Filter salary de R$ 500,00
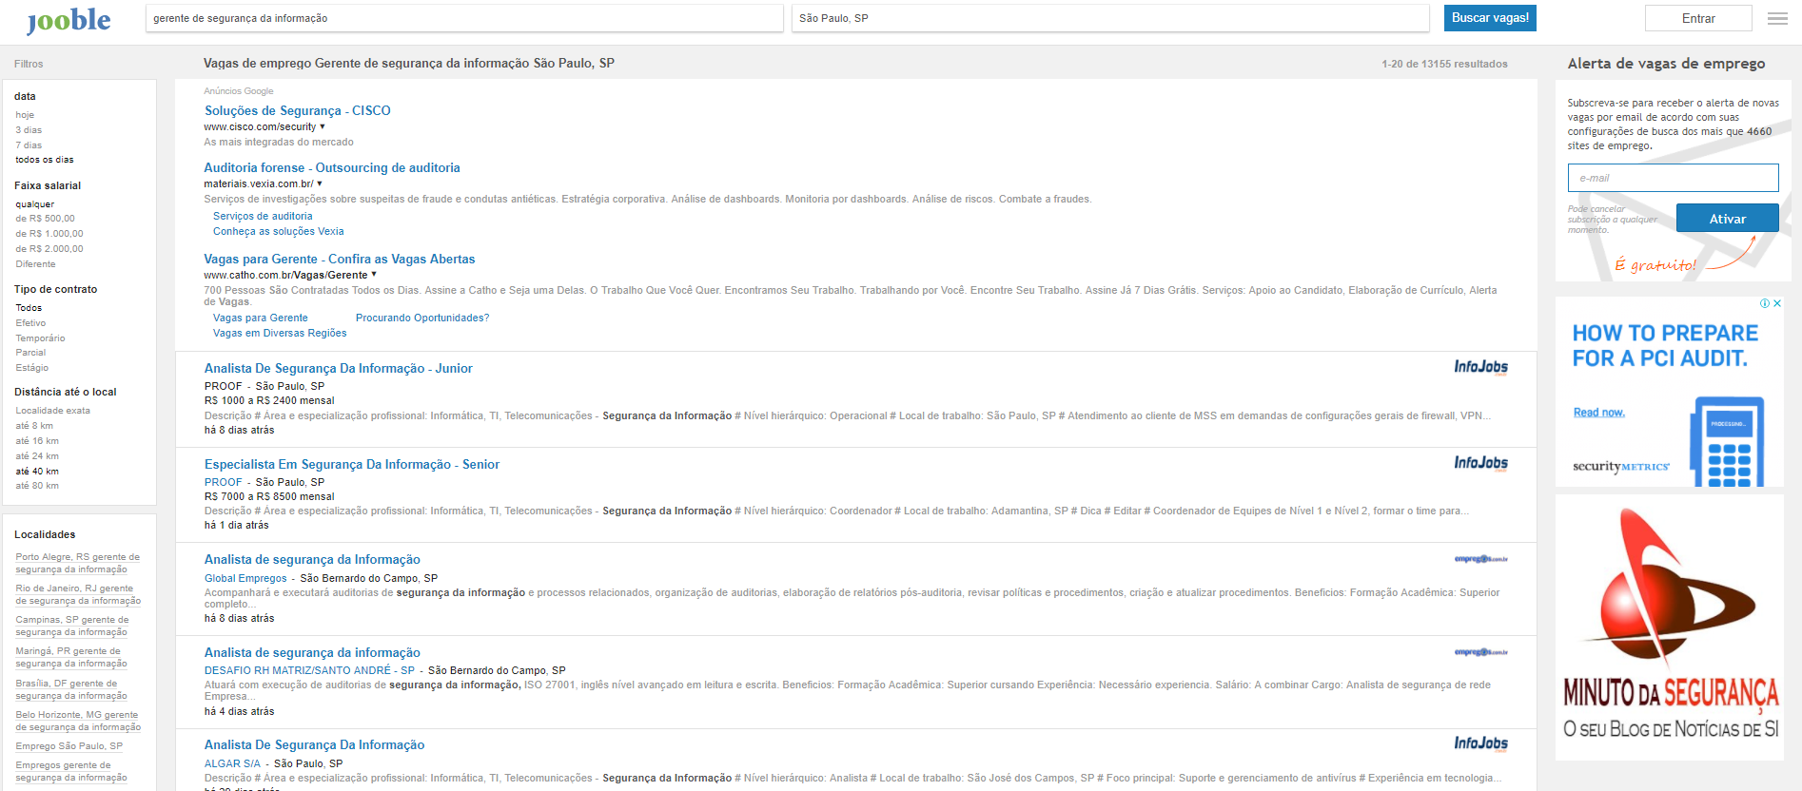1802x791 pixels. (45, 219)
